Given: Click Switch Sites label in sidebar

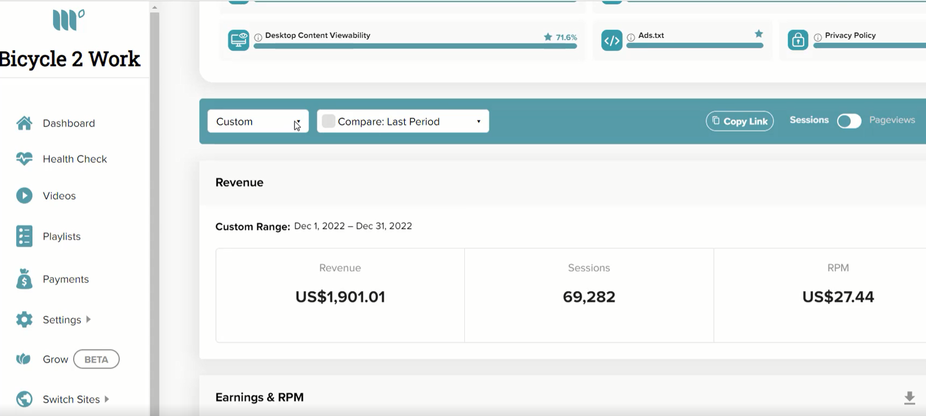Looking at the screenshot, I should tap(71, 399).
